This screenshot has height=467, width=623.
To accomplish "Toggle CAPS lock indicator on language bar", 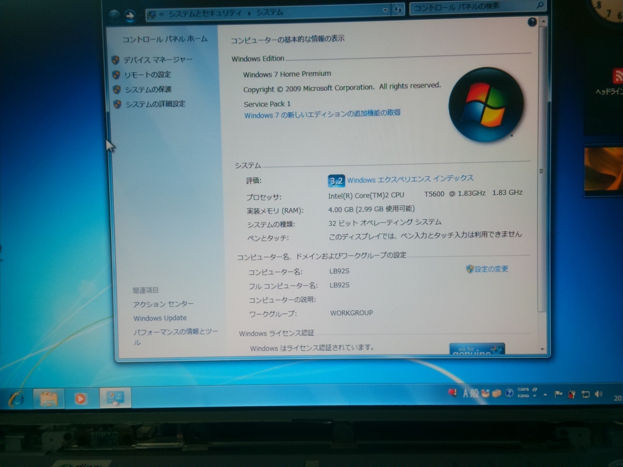I will pos(523,390).
